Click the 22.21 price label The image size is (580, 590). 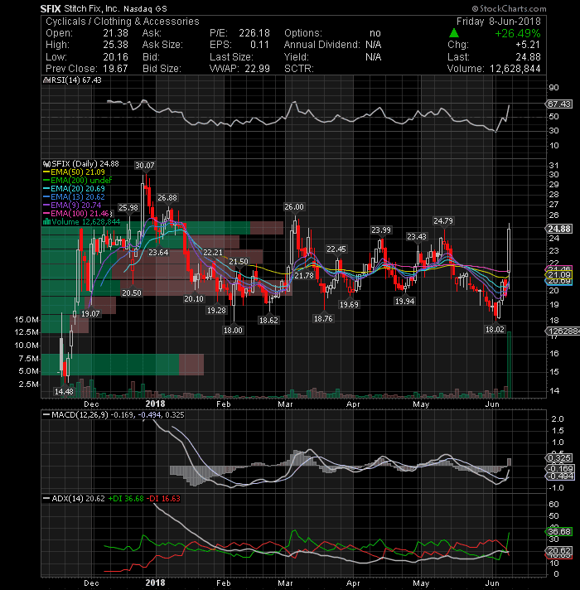click(213, 252)
